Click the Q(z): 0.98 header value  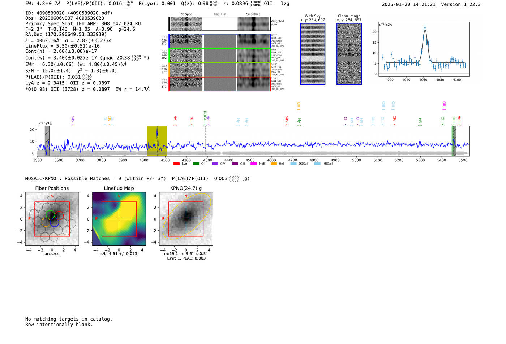click(x=199, y=3)
